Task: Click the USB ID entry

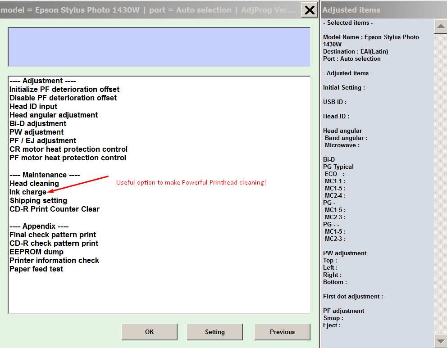Action: coord(335,102)
